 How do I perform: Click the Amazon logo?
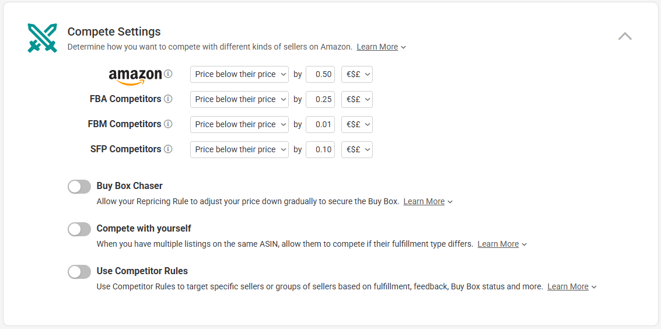pyautogui.click(x=135, y=76)
